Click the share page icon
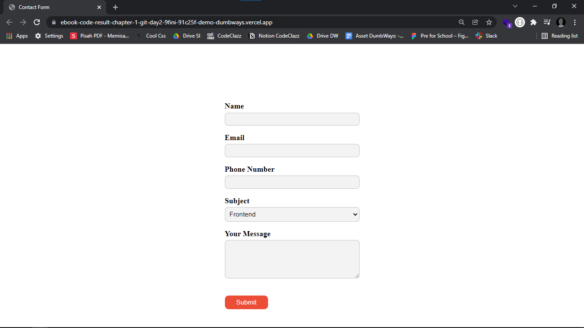Image resolution: width=584 pixels, height=328 pixels. [475, 22]
